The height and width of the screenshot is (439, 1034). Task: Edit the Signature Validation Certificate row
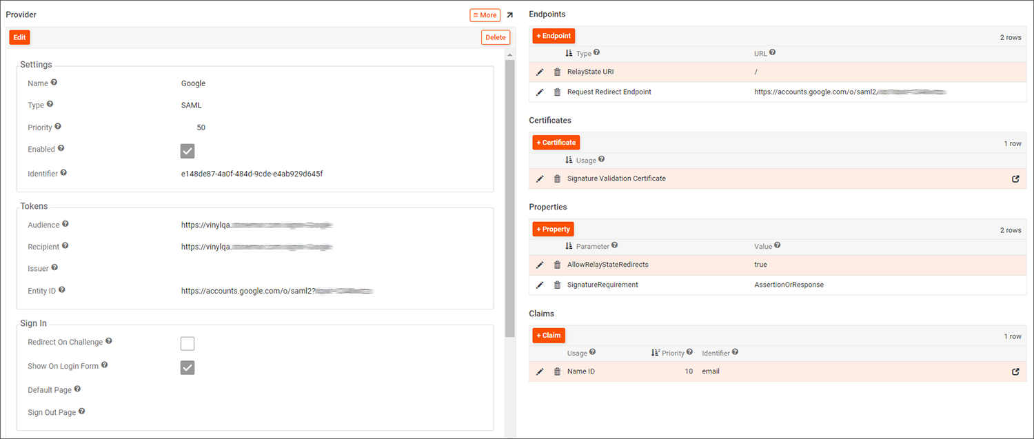click(x=540, y=179)
